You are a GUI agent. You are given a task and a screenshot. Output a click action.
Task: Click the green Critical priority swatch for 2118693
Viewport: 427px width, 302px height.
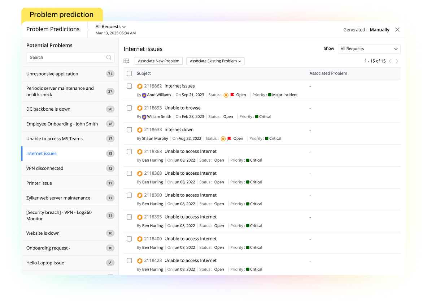coord(257,116)
